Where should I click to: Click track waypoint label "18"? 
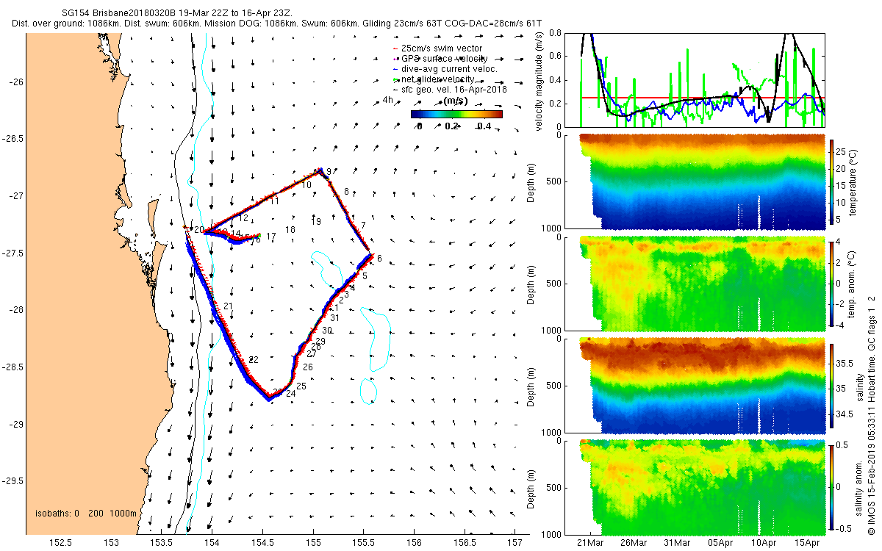[x=290, y=230]
